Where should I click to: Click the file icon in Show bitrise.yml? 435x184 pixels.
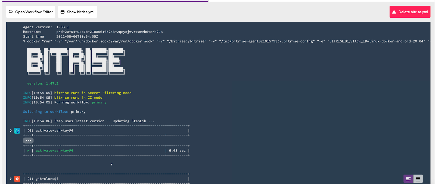(63, 12)
